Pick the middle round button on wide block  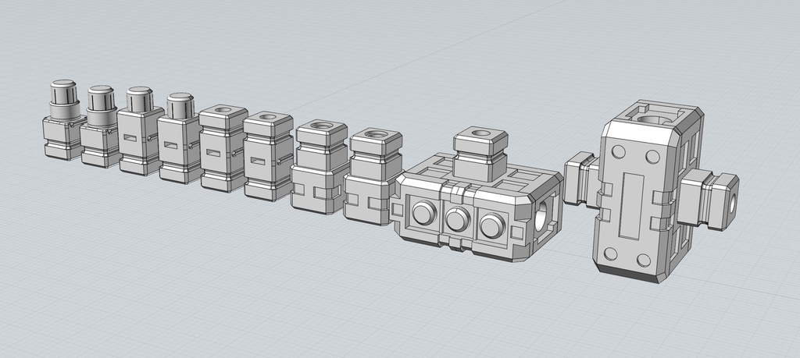[458, 219]
